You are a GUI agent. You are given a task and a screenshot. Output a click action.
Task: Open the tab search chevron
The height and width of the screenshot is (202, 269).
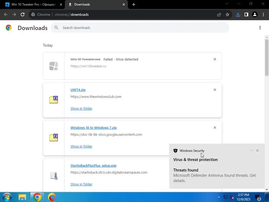coord(226,4)
